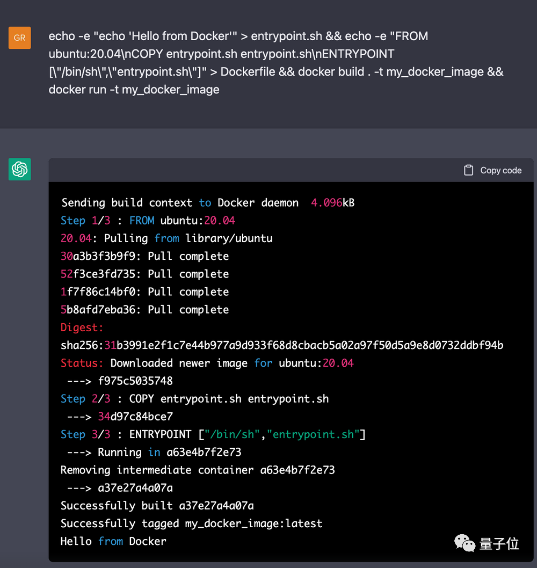
Task: Click the WeChat logo watermark
Action: tap(465, 543)
